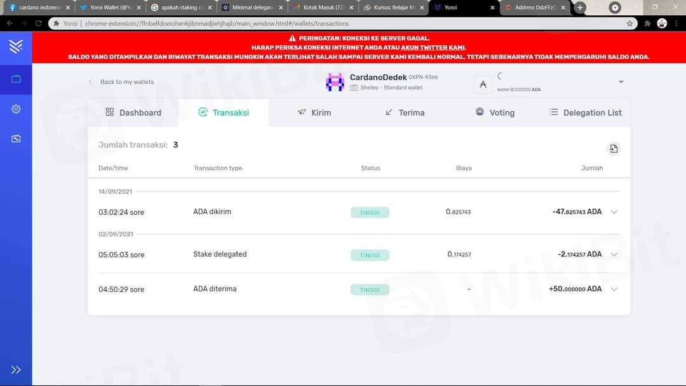
Task: Open the transfer wallets sidebar icon
Action: click(16, 138)
